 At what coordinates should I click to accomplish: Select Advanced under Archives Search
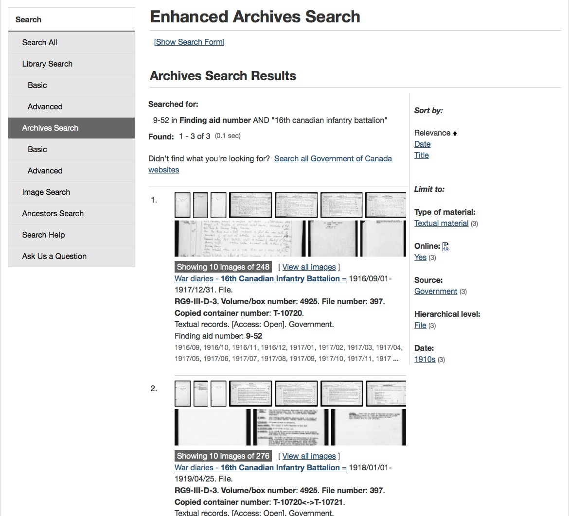45,171
